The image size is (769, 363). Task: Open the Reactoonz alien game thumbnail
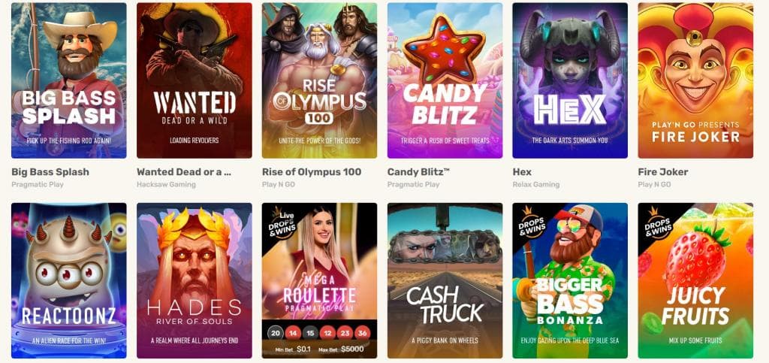(68, 280)
